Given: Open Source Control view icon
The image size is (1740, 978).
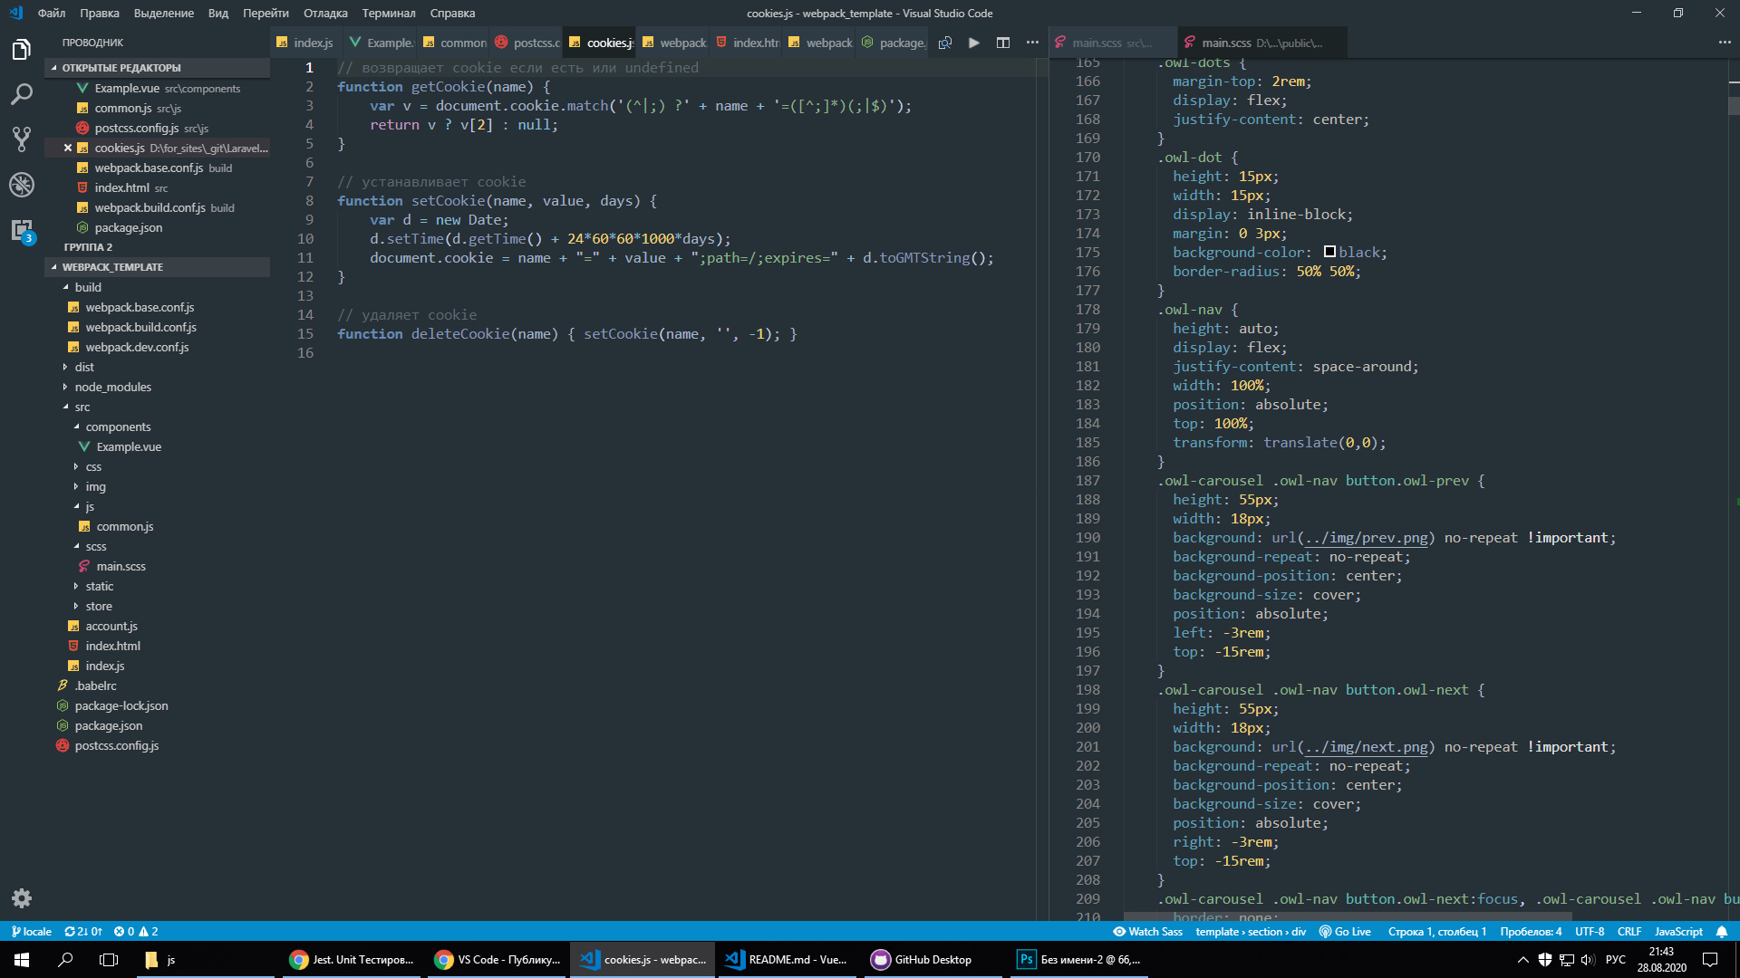Looking at the screenshot, I should coord(22,139).
